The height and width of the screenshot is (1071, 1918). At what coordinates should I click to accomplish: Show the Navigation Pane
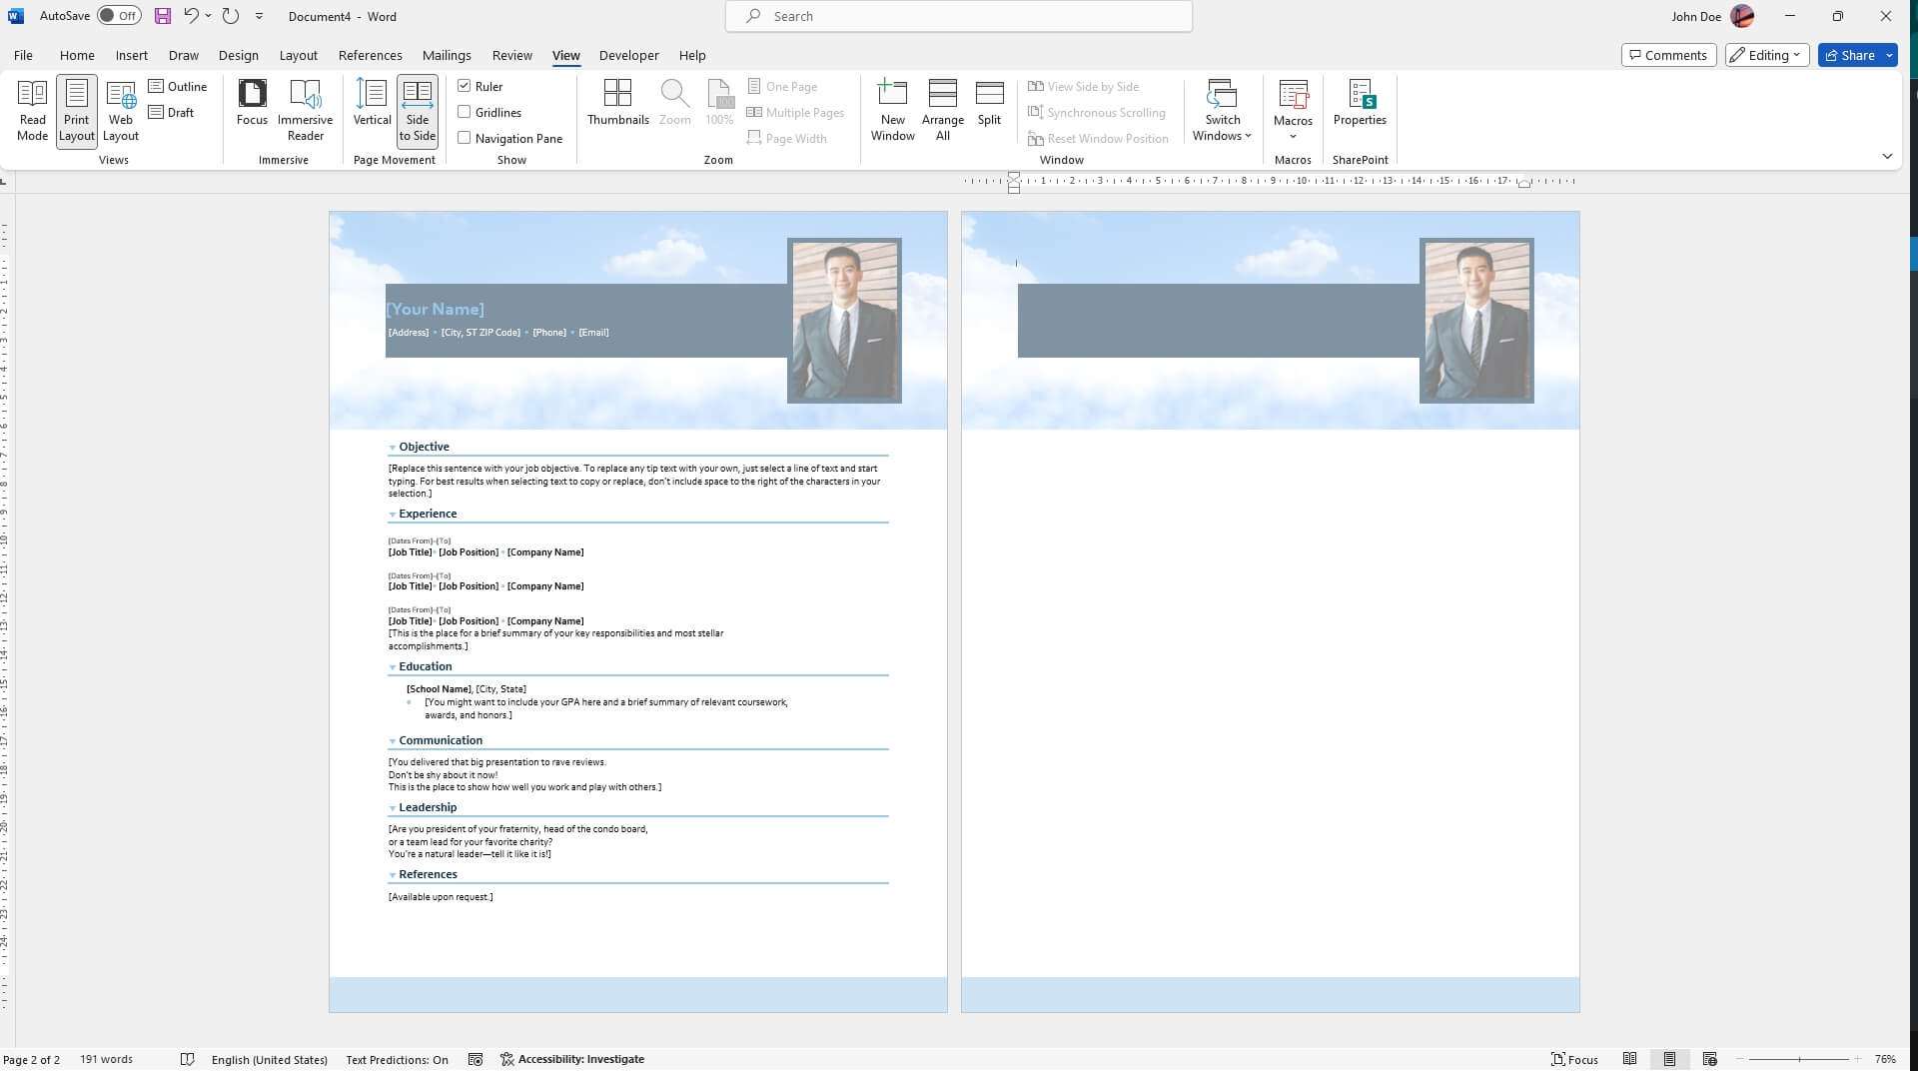465,138
